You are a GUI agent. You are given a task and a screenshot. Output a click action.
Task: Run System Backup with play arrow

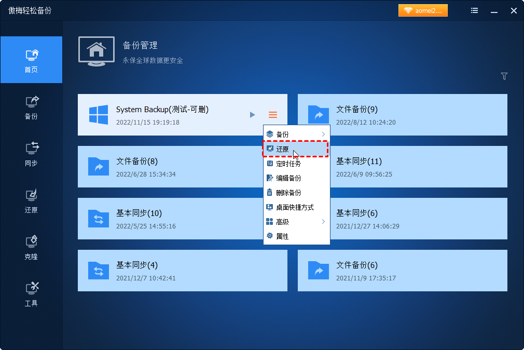(252, 115)
